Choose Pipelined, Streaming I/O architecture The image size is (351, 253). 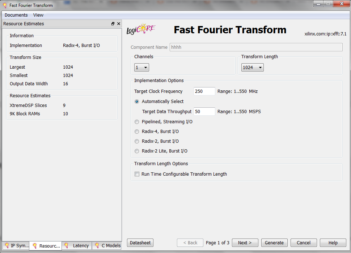(137, 122)
